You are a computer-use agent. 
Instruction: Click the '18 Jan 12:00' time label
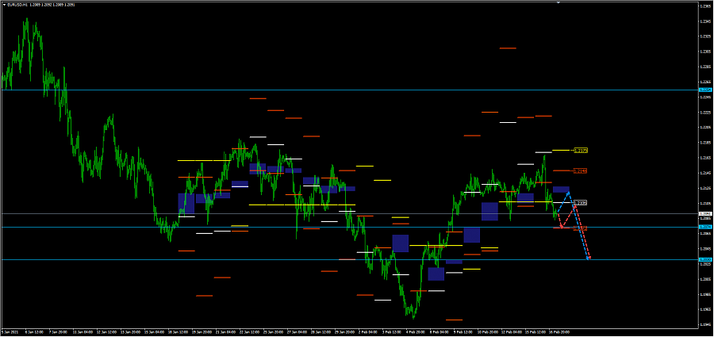tap(178, 332)
